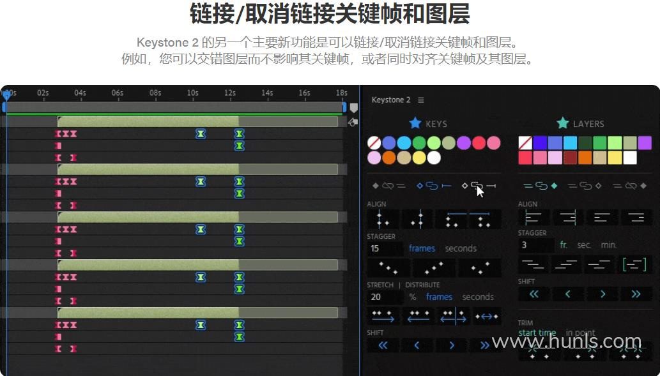Viewport: 660px width, 376px height.
Task: Select the Keystone 2 panel tab
Action: coord(390,100)
